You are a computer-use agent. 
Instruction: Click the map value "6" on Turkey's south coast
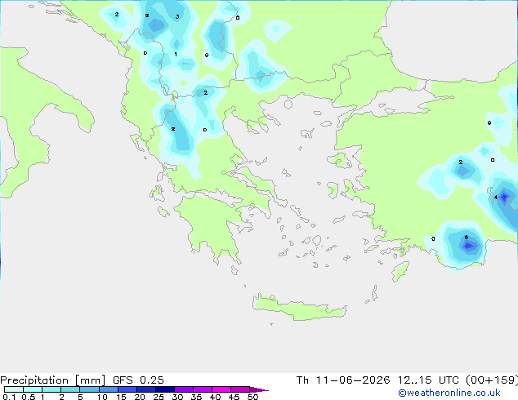(x=467, y=237)
